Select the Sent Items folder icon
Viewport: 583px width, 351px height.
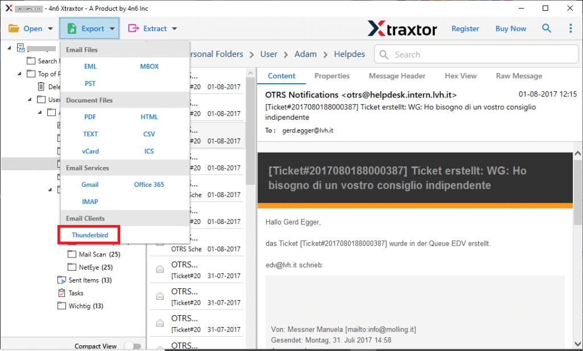(x=61, y=280)
